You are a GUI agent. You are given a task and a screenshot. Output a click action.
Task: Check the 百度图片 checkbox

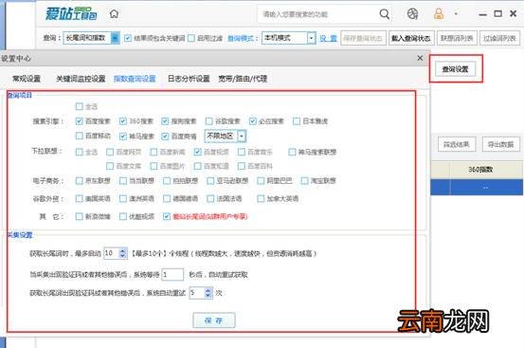point(154,166)
